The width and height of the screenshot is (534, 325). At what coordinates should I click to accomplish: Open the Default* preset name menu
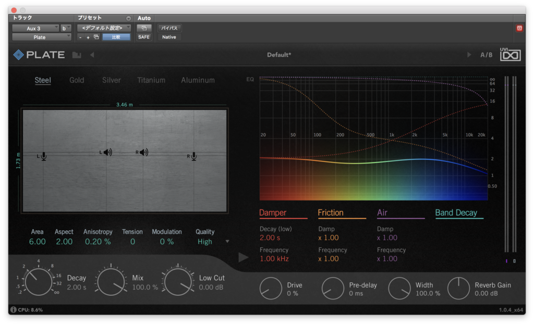pyautogui.click(x=279, y=55)
